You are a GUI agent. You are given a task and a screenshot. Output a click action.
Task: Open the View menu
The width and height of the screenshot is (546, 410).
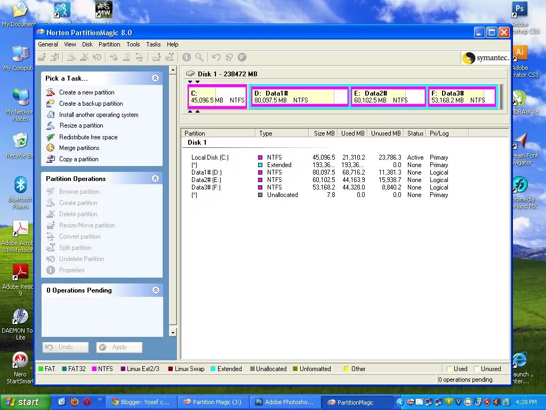(70, 44)
